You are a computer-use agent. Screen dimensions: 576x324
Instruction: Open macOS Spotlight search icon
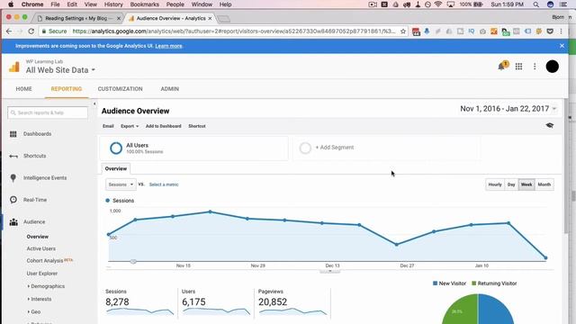click(536, 4)
